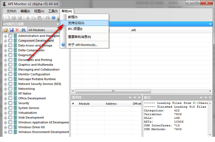Expand the Diagnostics tree node

(x=6, y=55)
